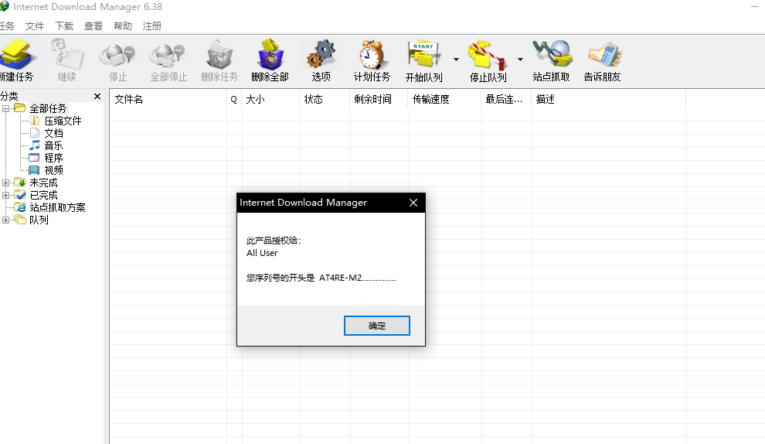Open the dropdown arrow beside 开始队列

pos(456,60)
